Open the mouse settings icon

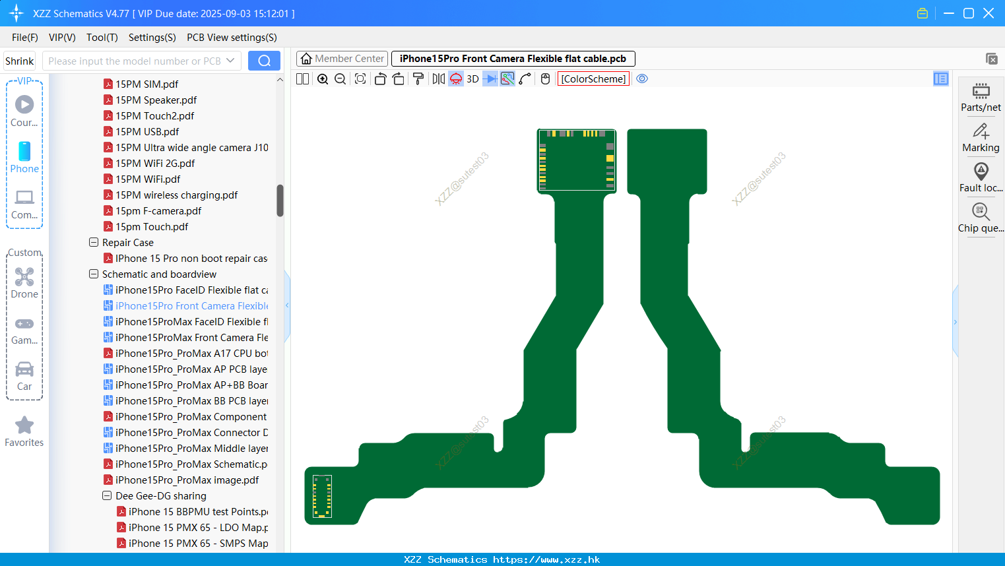click(545, 79)
